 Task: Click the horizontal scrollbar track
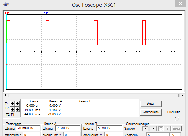tap(94, 95)
